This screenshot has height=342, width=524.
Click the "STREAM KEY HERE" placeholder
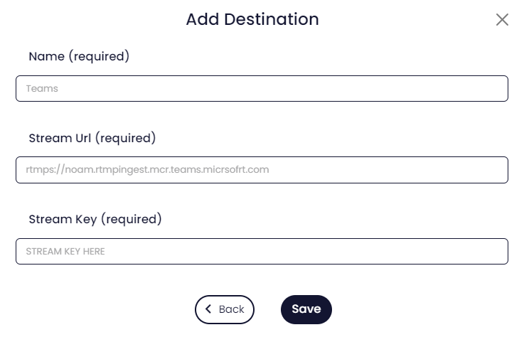[65, 252]
